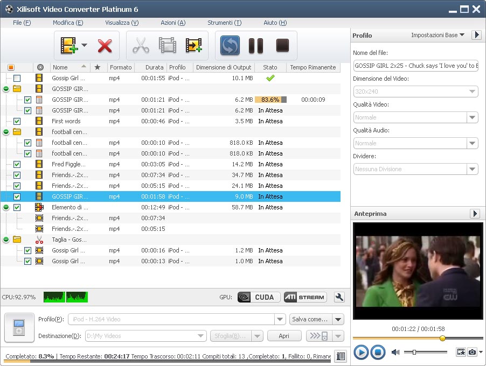
Task: Expand the Profilo panel arrow button
Action: click(x=476, y=34)
